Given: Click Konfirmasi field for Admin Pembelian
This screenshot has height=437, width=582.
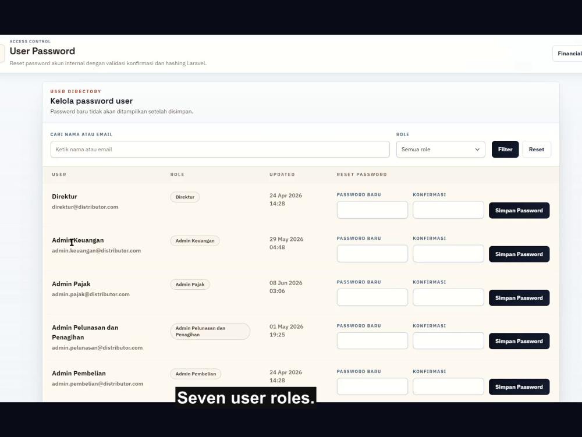Looking at the screenshot, I should (448, 386).
